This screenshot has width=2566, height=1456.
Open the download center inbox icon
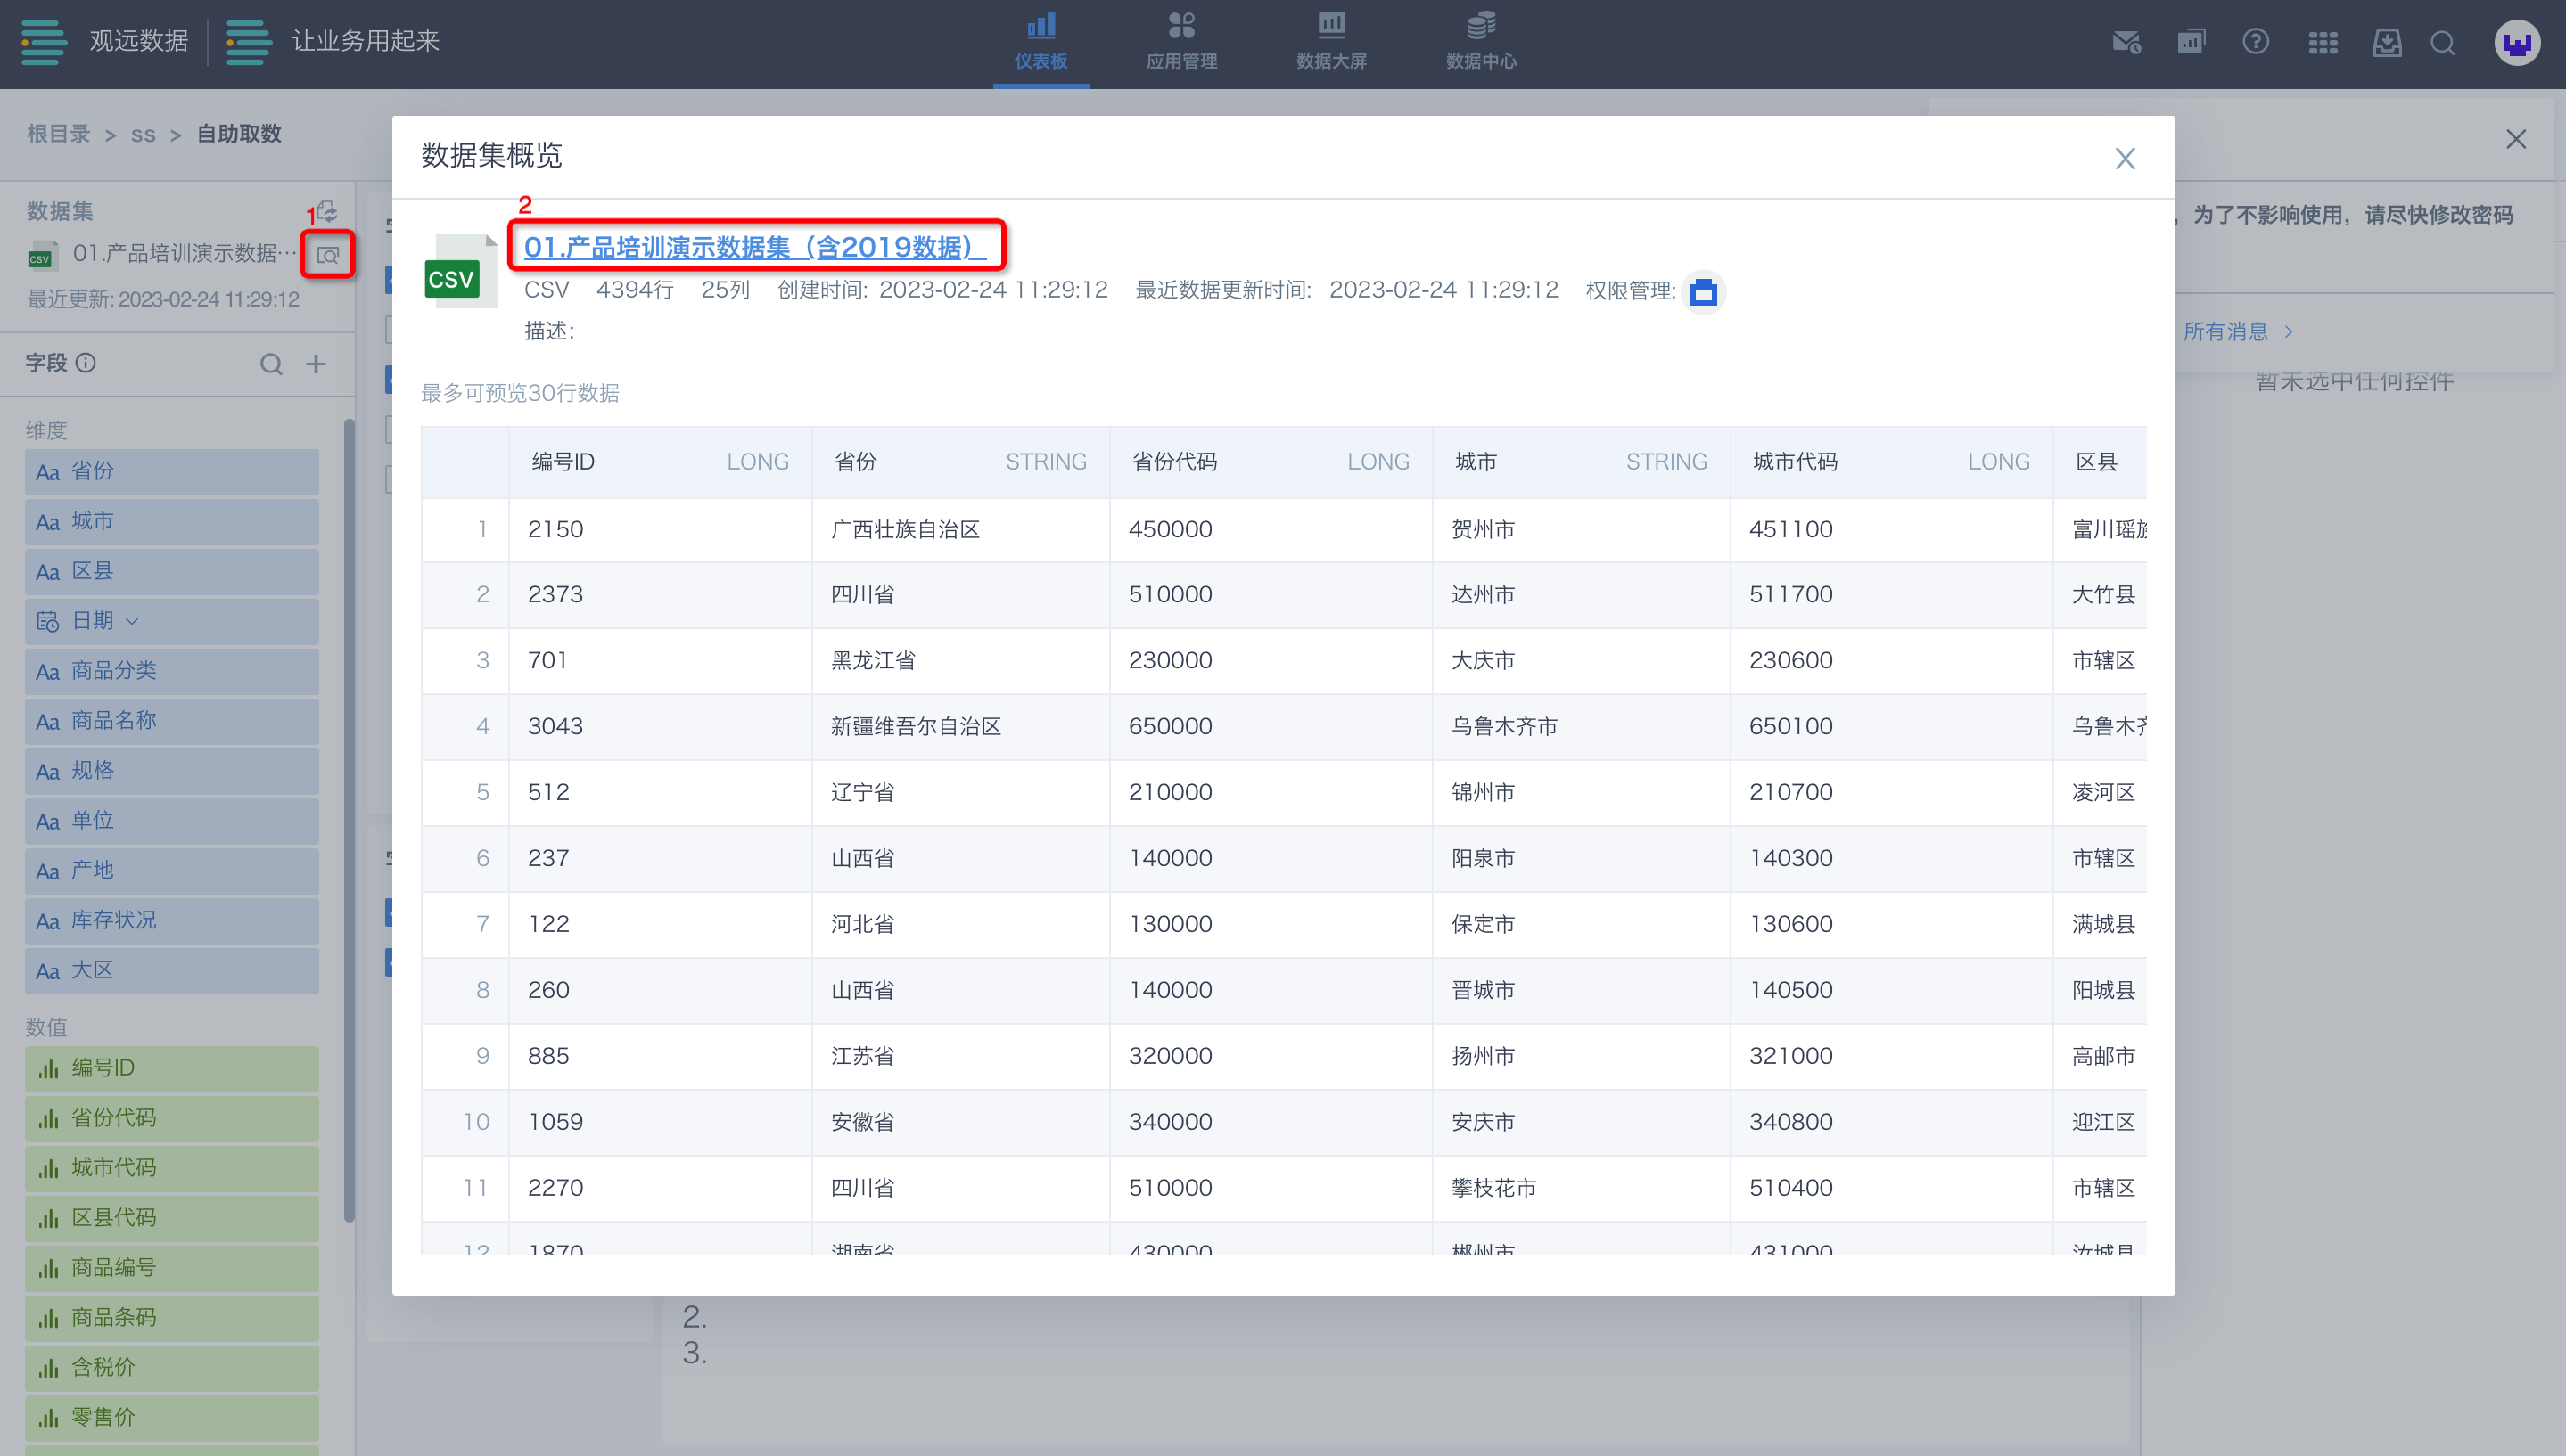(x=2387, y=42)
